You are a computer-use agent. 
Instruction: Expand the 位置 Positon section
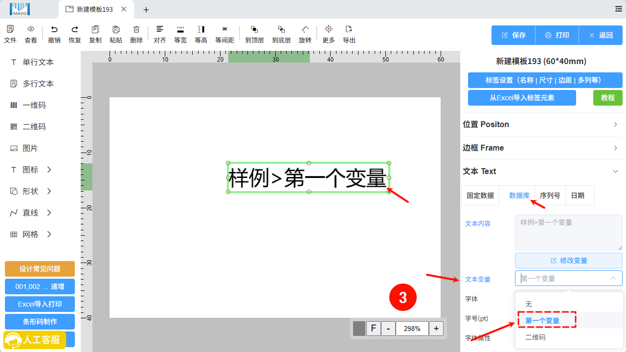pyautogui.click(x=541, y=124)
